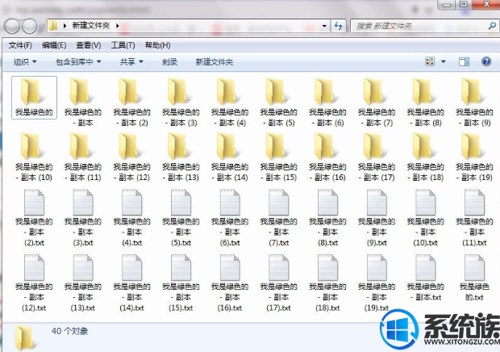Viewport: 500px width, 352px height.
Task: Select file 我是绿色的 - 副本 (15).txt
Action: (x=181, y=283)
